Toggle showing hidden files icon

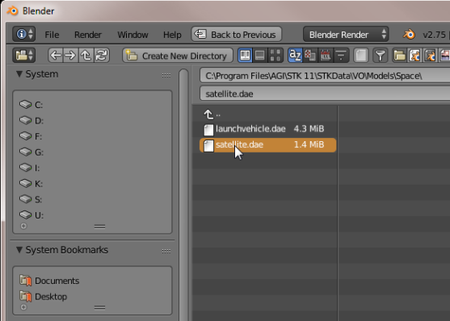[x=361, y=56]
